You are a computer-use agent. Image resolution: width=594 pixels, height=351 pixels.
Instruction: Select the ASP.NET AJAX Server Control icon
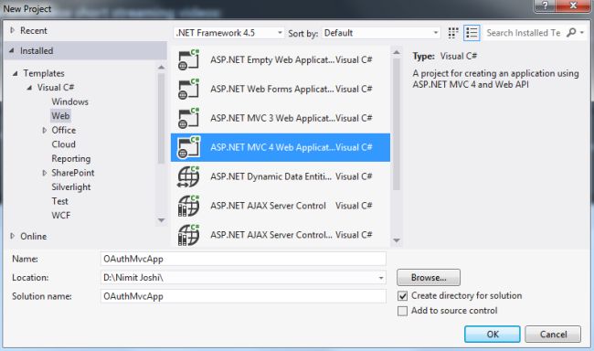coord(188,206)
